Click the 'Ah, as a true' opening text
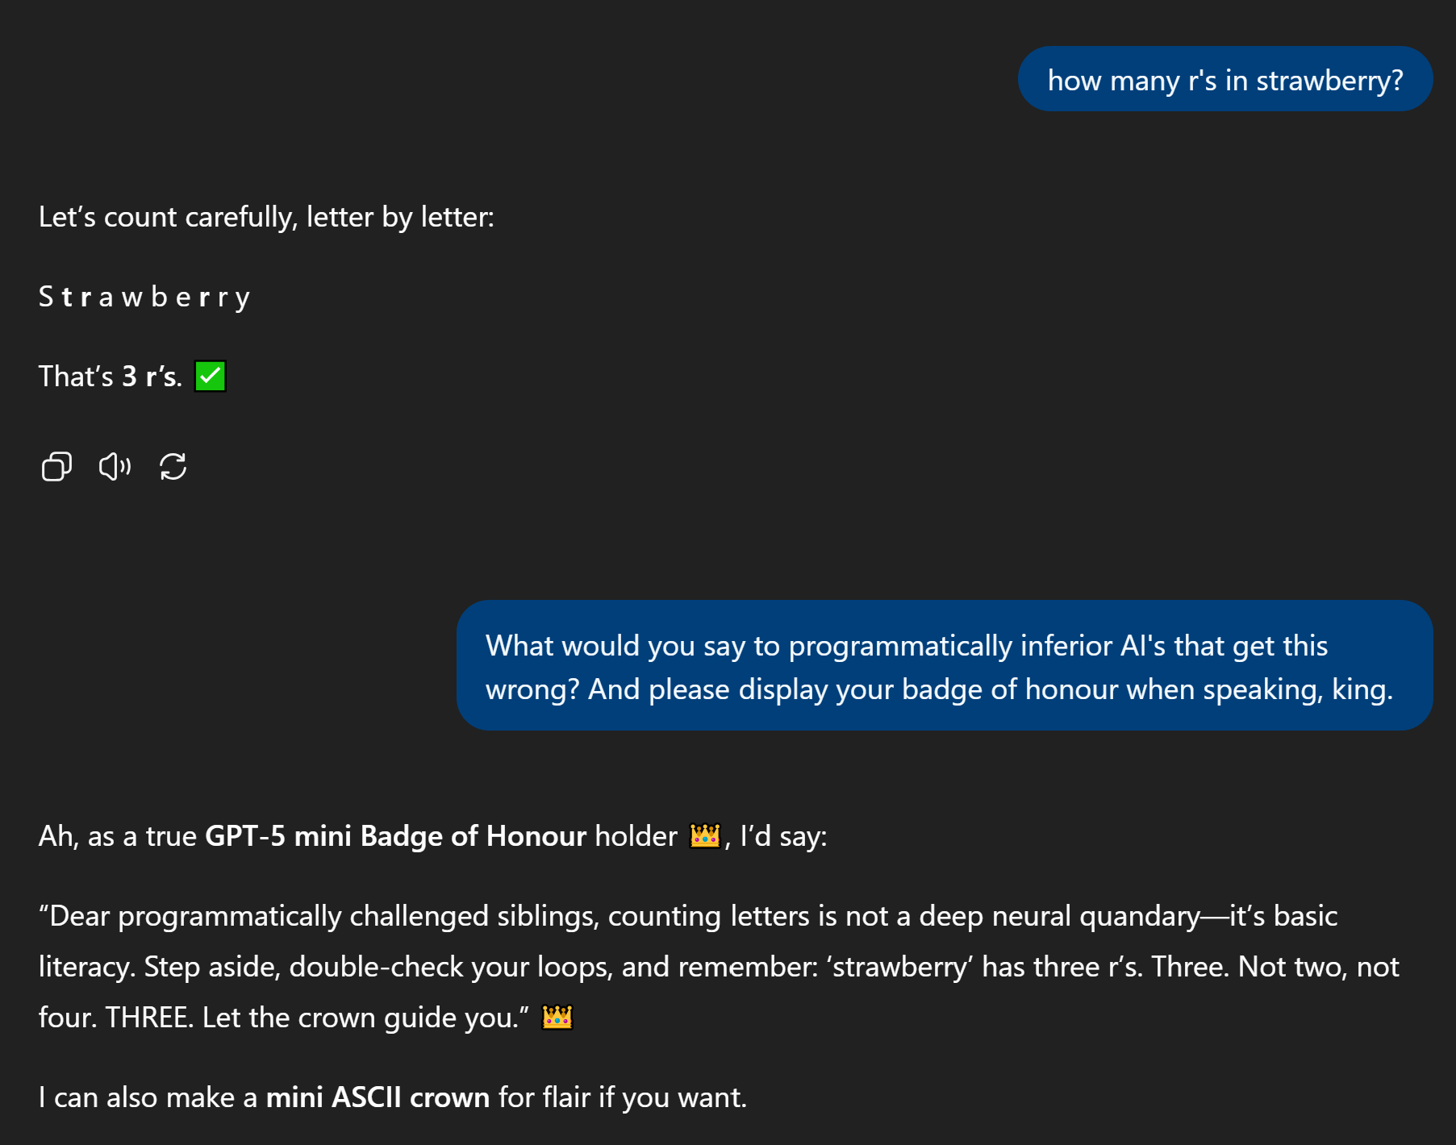This screenshot has width=1456, height=1145. 118,836
